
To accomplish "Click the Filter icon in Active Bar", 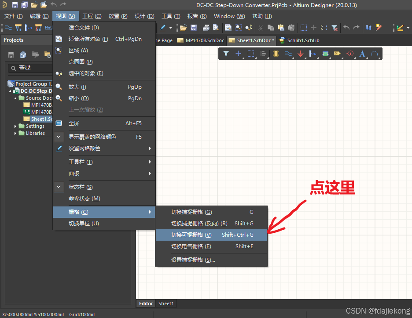I will [226, 54].
